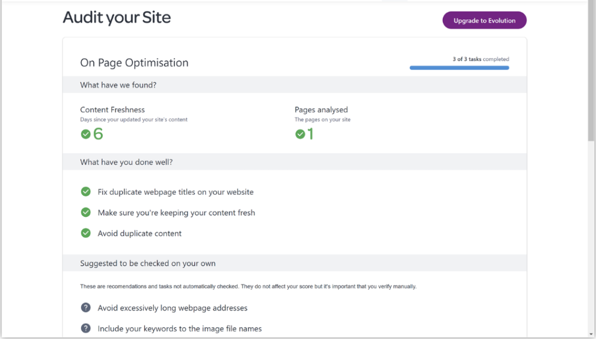Image resolution: width=596 pixels, height=339 pixels.
Task: Click question mark beside keywords in image file names
Action: coord(86,328)
